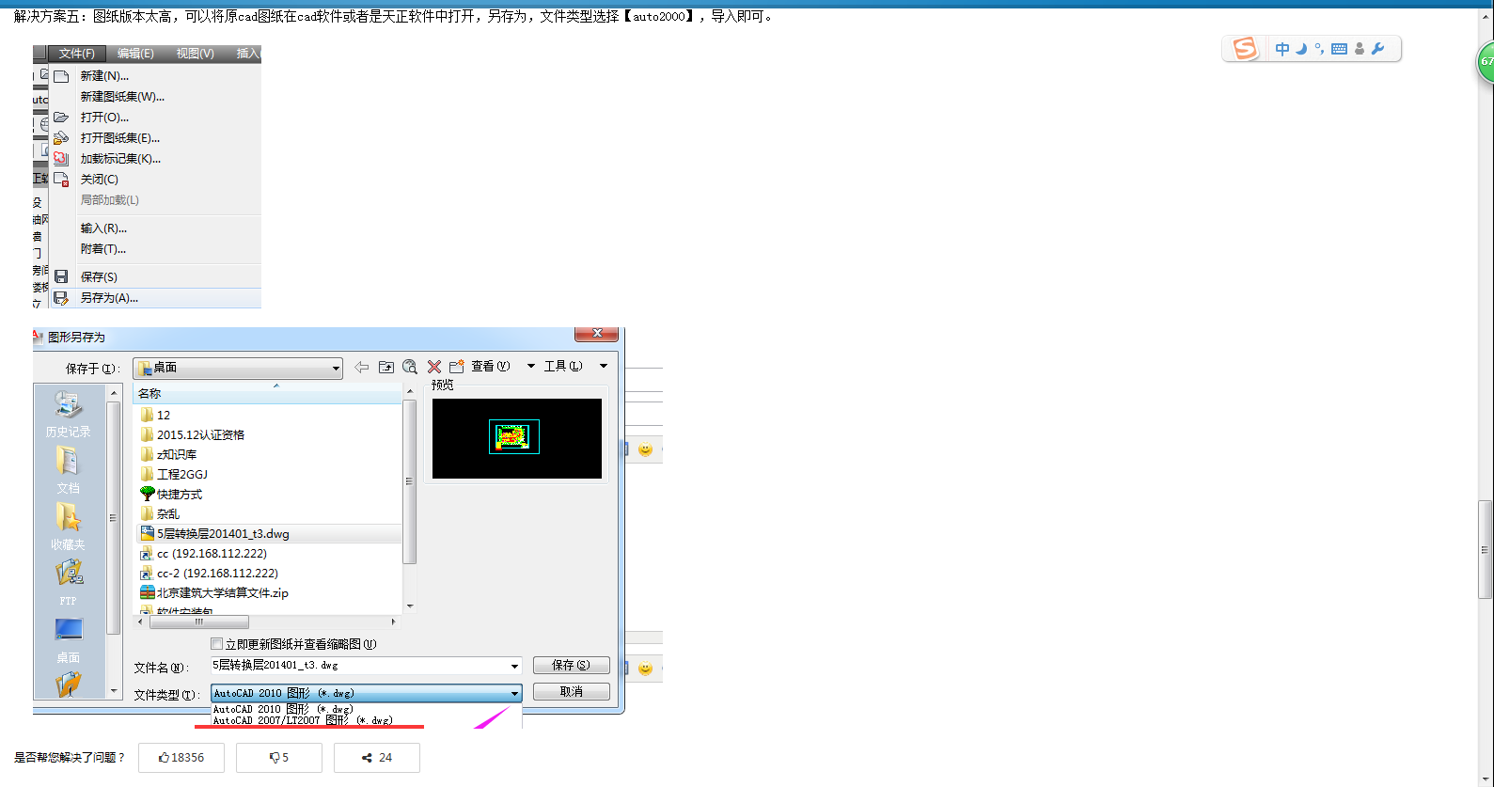Click the 打开(O) folder icon in menu
Image resolution: width=1494 pixels, height=787 pixels.
point(61,118)
